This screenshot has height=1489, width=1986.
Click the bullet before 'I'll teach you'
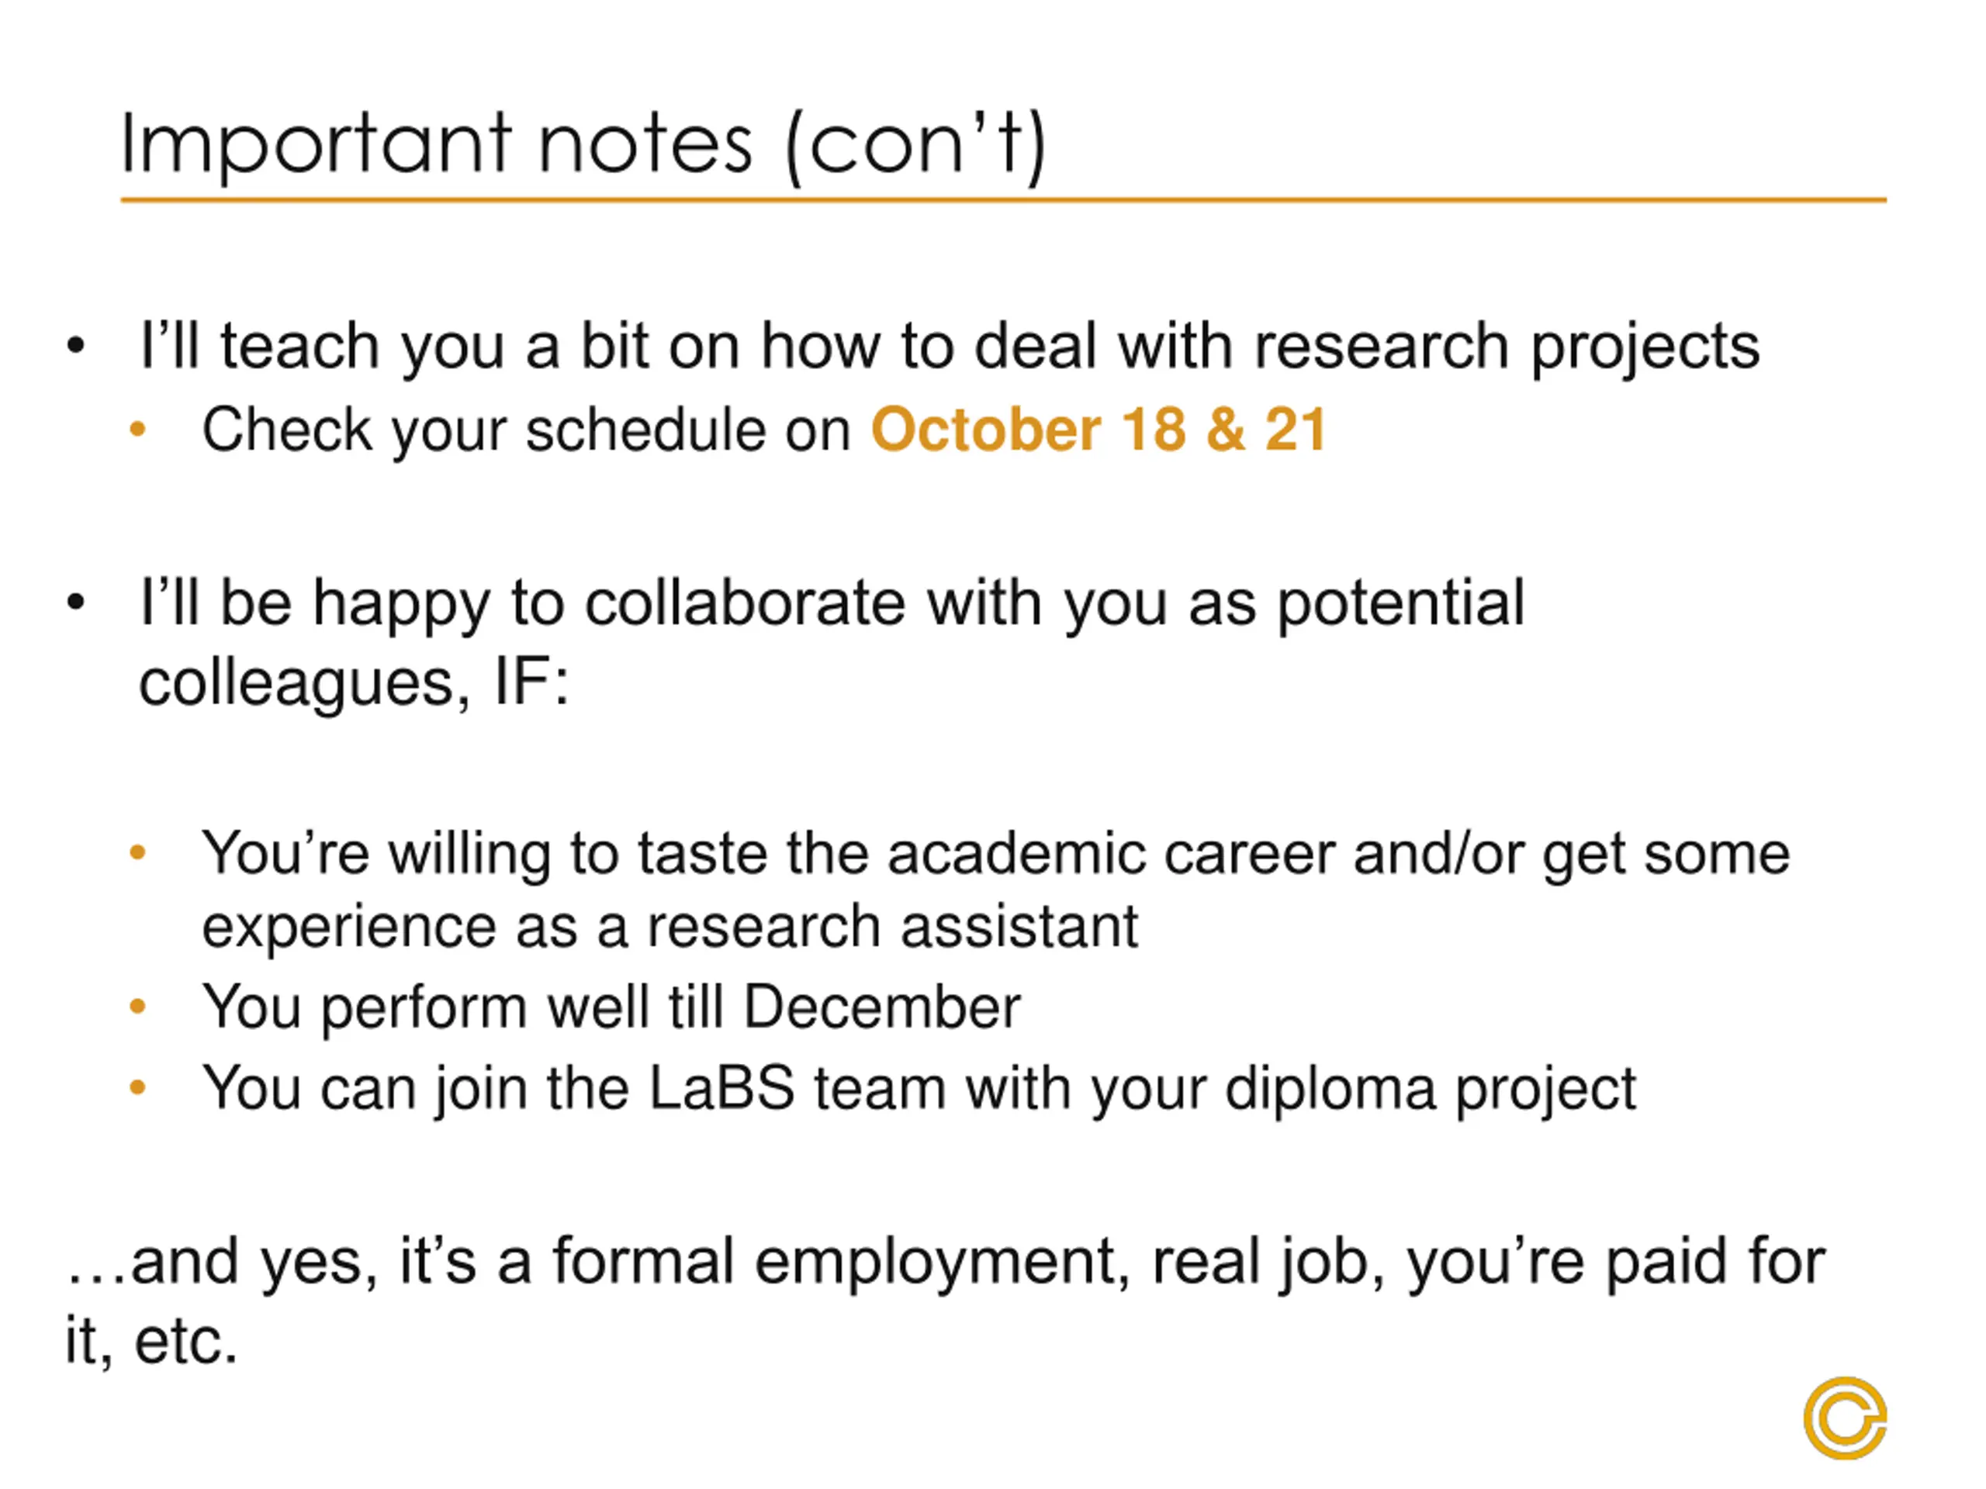76,346
